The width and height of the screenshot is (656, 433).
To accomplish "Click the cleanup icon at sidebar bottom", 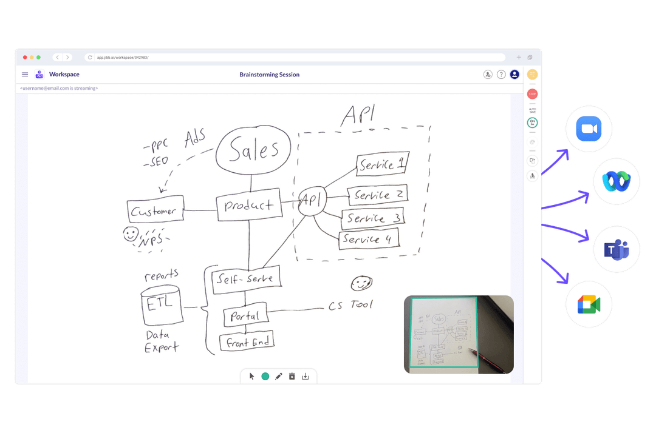I will 532,176.
